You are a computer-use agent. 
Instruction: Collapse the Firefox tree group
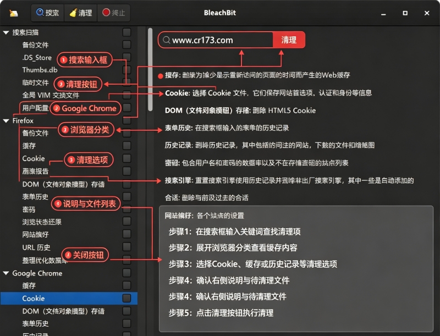pyautogui.click(x=6, y=120)
